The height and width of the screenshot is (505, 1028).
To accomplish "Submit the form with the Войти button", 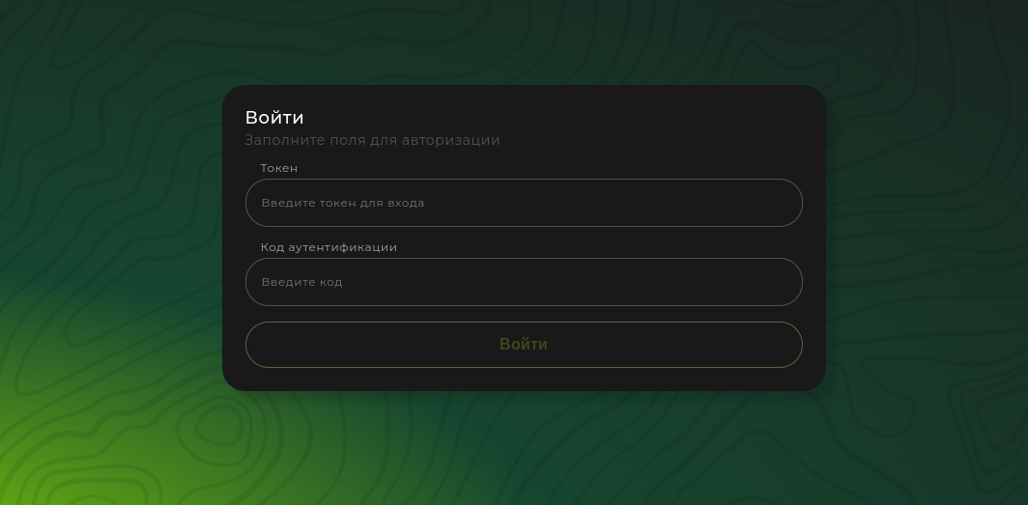I will click(524, 345).
